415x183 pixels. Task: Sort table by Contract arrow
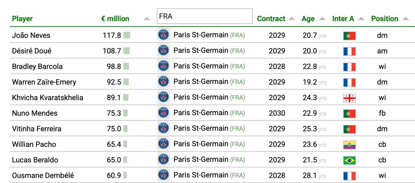[292, 19]
